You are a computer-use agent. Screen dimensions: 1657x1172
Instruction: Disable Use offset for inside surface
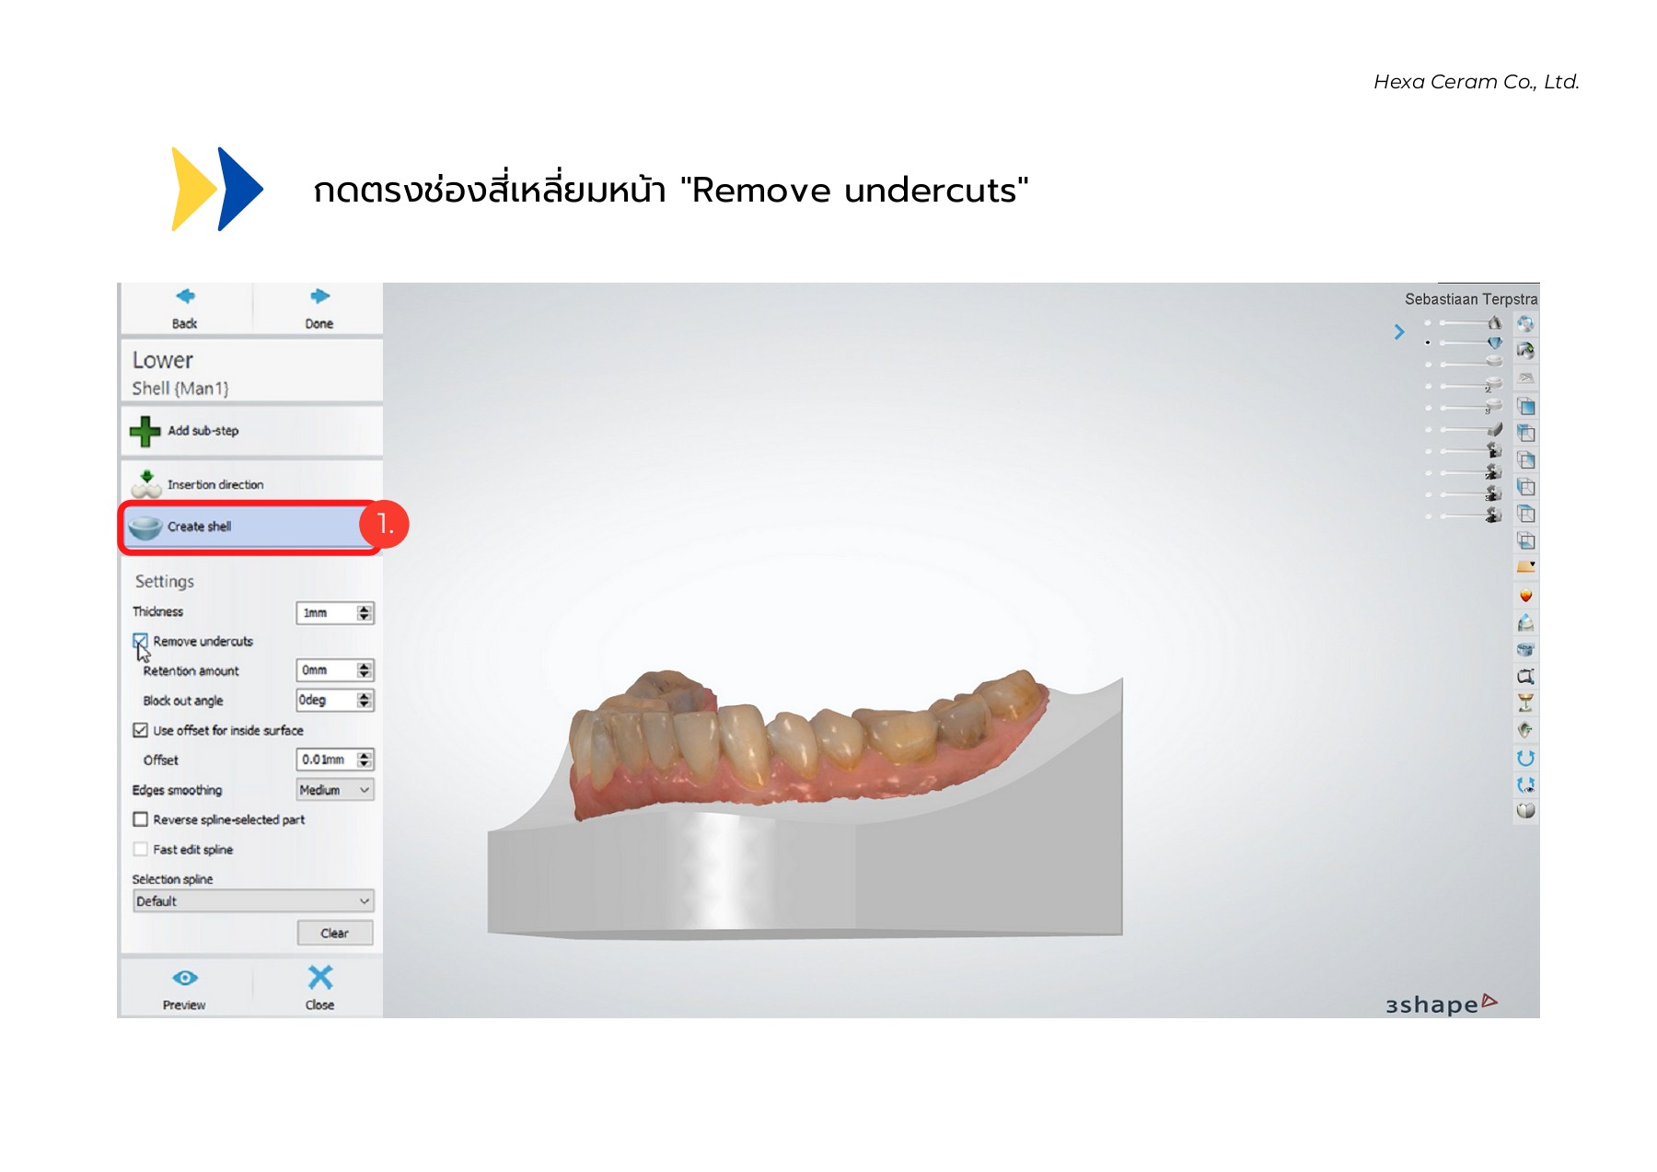coord(140,730)
